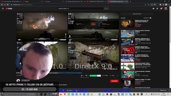Open the TESLA STREAM recommended video thumbnail

click(127, 23)
